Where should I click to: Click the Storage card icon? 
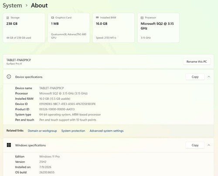8,18
